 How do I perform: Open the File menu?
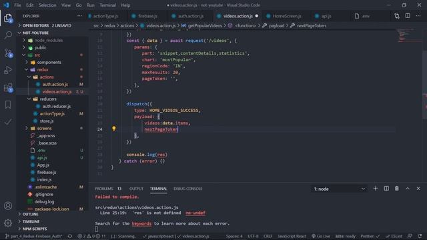coord(17,5)
